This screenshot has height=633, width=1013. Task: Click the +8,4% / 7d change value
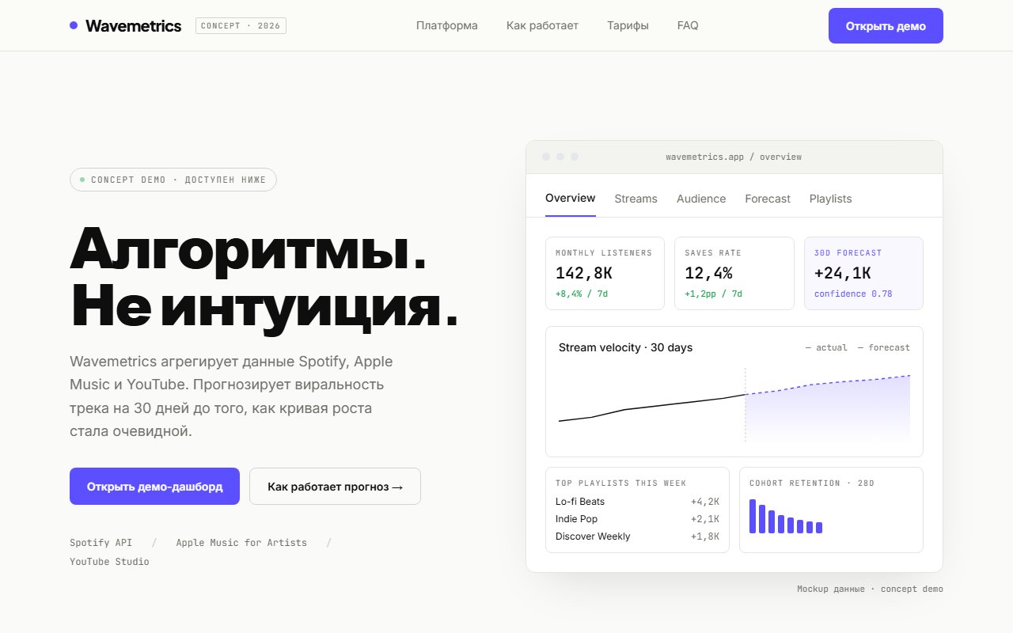[x=582, y=294]
